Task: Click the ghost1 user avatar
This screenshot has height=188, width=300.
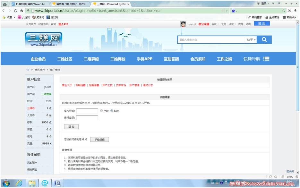Action: tap(183, 24)
